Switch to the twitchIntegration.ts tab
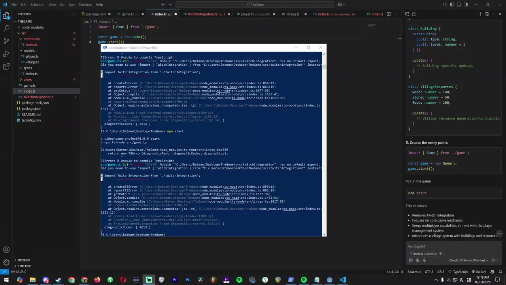Image resolution: width=506 pixels, height=285 pixels. click(206, 14)
